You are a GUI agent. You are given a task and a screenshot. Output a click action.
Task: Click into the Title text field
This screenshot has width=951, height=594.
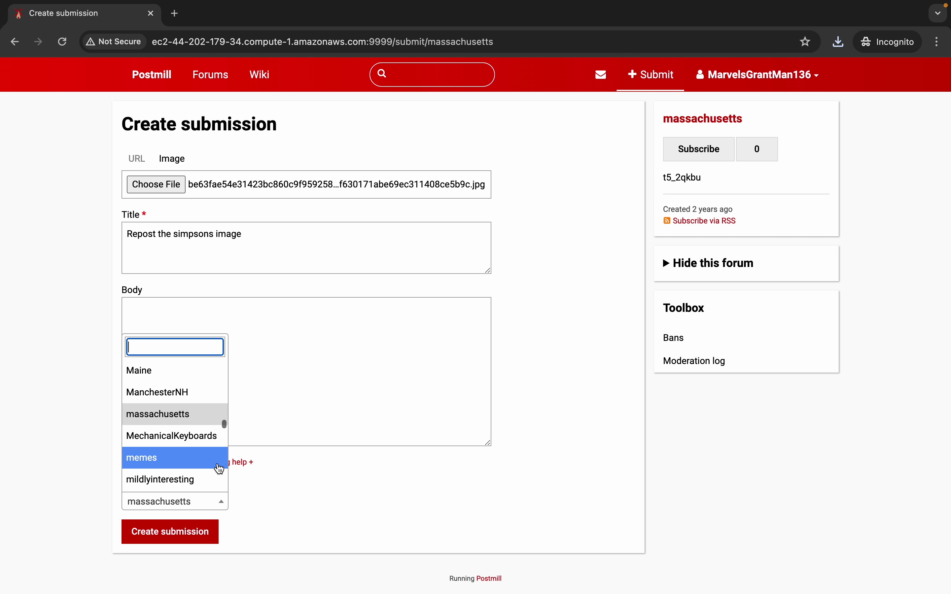pos(306,247)
